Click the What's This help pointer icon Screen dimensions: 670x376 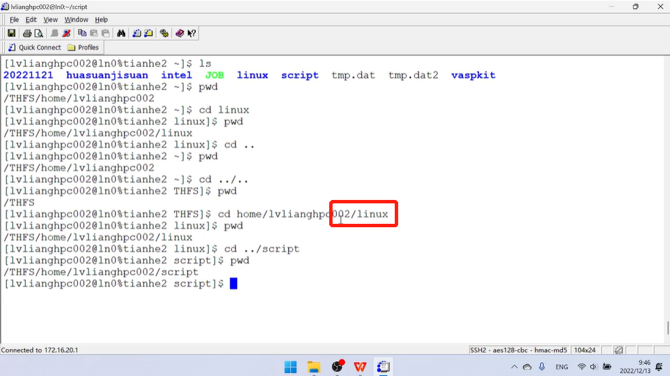tap(191, 33)
